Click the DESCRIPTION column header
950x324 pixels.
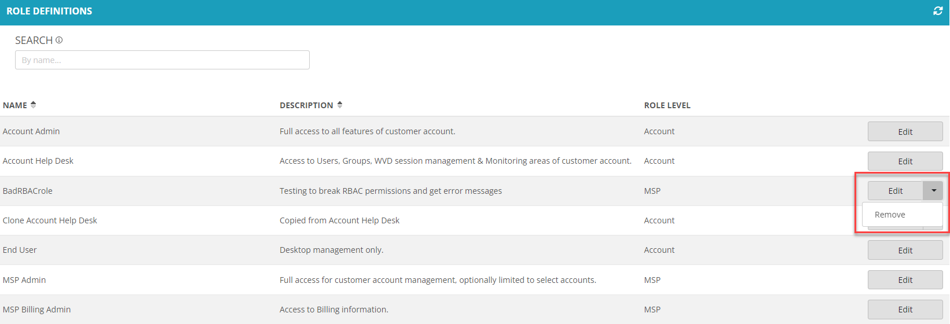(306, 105)
